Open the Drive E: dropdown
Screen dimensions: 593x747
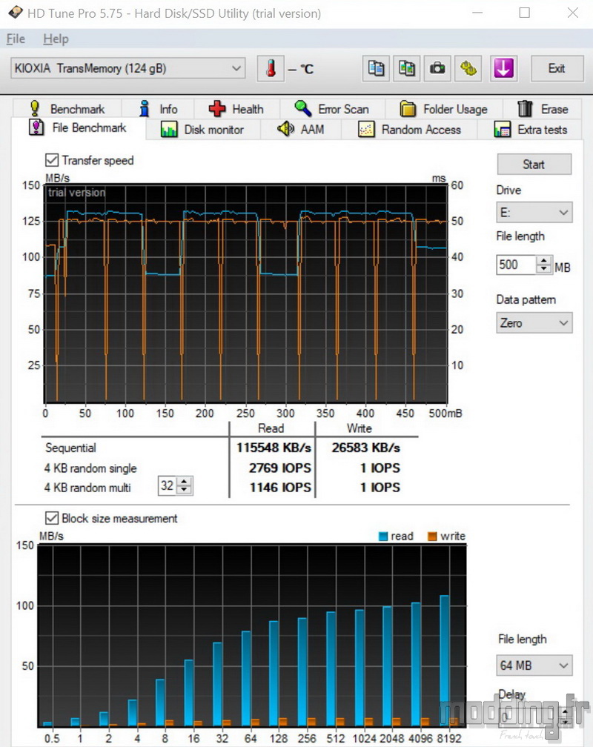coord(534,213)
